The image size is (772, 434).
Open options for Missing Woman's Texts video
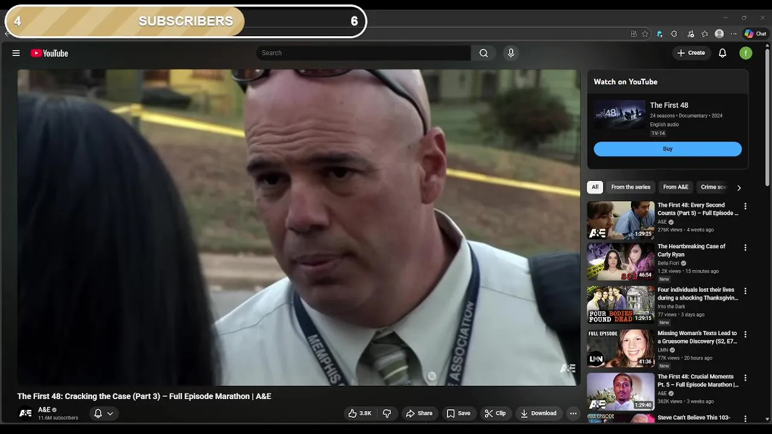745,335
